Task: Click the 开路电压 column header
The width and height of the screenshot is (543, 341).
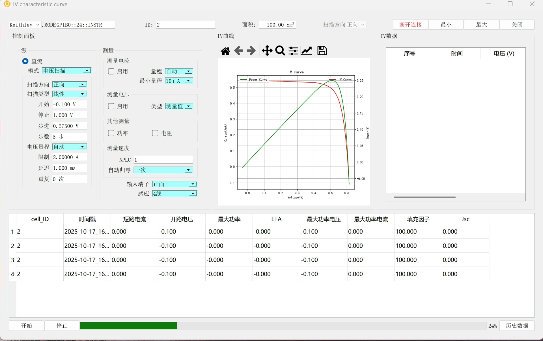Action: point(182,219)
